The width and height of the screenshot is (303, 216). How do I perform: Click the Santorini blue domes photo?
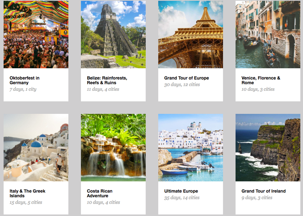(36, 147)
